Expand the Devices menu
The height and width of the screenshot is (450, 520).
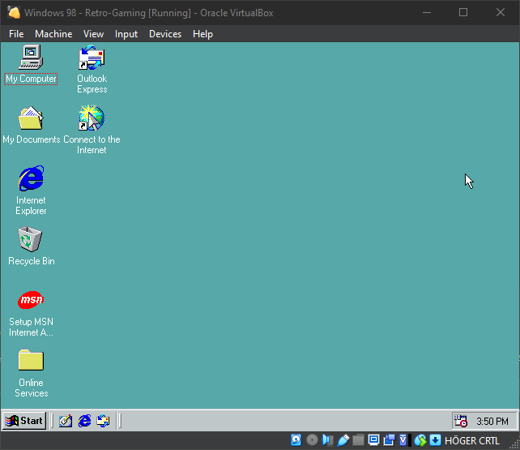(x=165, y=34)
